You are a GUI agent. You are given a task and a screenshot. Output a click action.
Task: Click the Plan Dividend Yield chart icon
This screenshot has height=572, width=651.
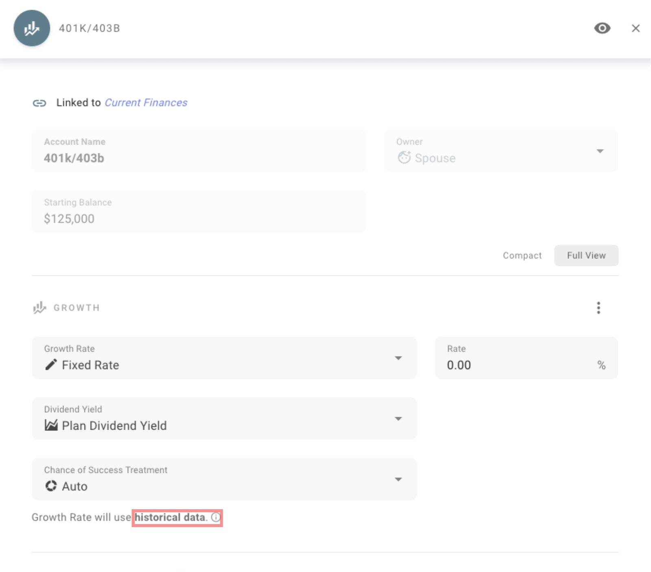(x=51, y=425)
